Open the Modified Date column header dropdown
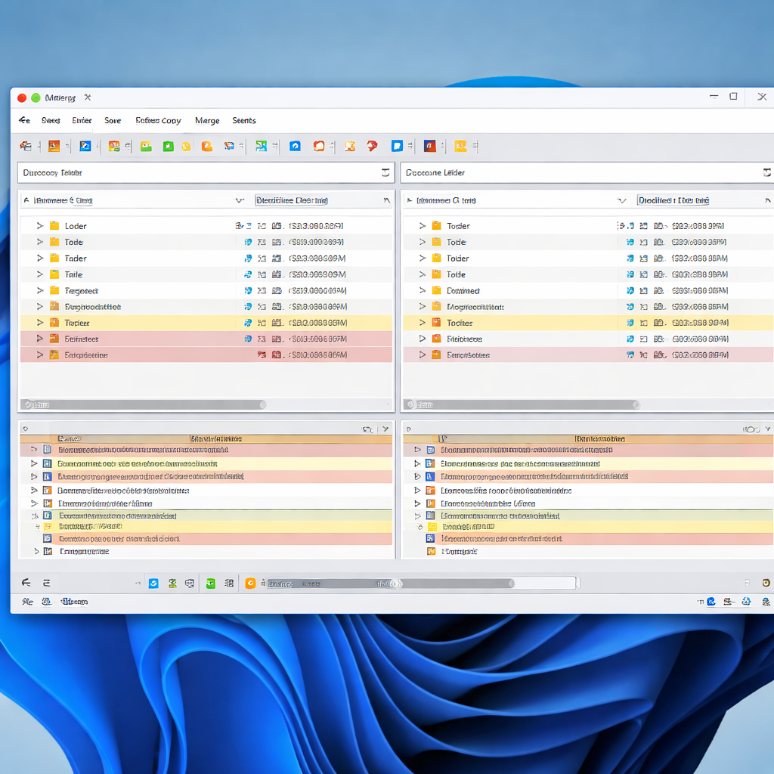 [385, 200]
